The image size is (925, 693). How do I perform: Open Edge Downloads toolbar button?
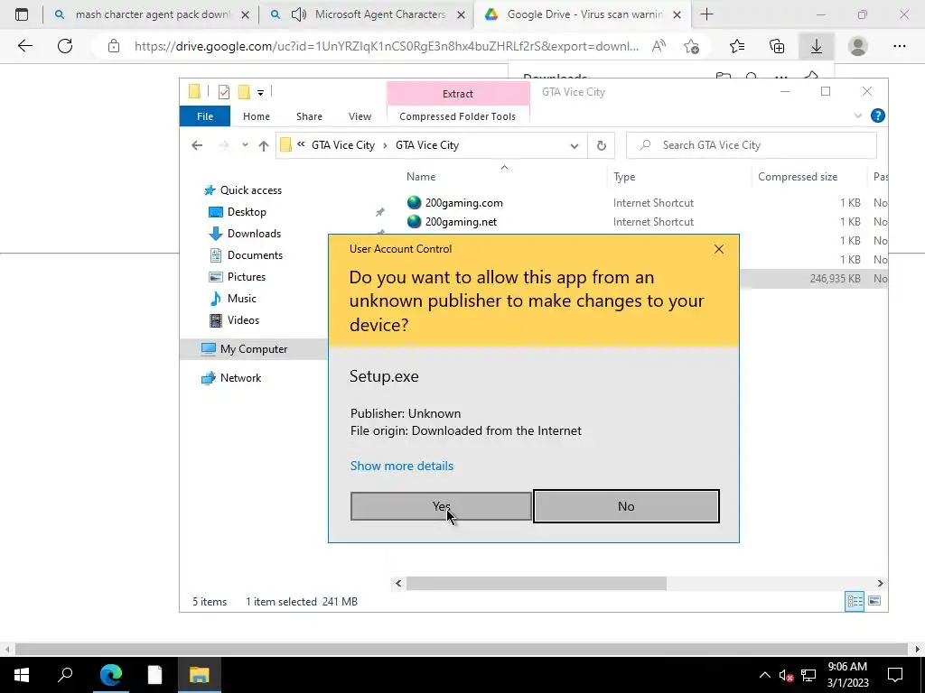817,46
